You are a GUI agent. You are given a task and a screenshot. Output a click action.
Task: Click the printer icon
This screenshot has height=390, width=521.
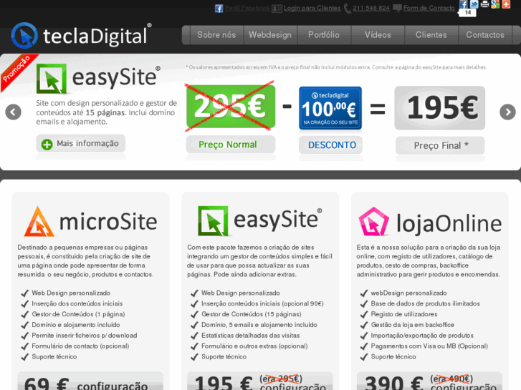click(x=484, y=4)
